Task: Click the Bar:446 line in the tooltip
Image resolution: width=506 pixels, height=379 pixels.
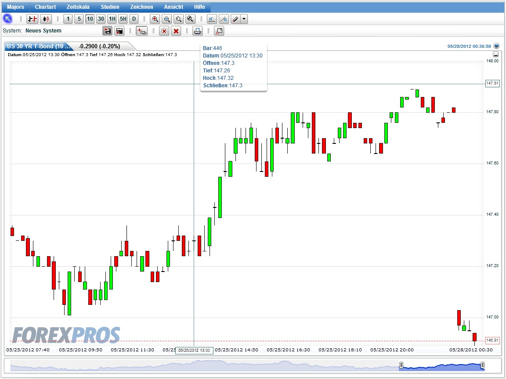Action: [x=213, y=48]
